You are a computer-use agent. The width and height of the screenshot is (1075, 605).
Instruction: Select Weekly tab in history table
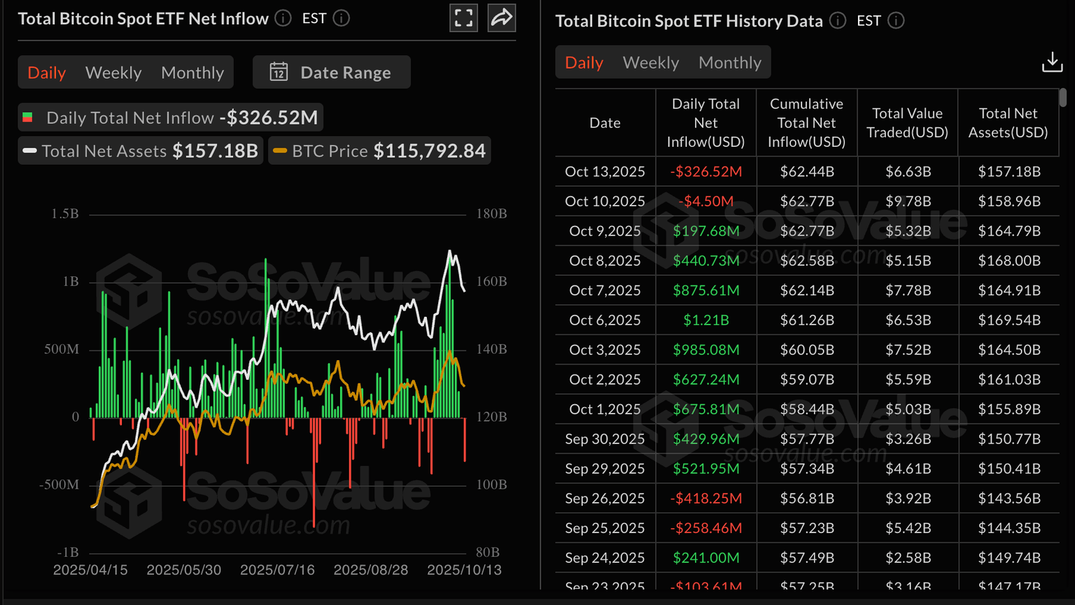(651, 62)
